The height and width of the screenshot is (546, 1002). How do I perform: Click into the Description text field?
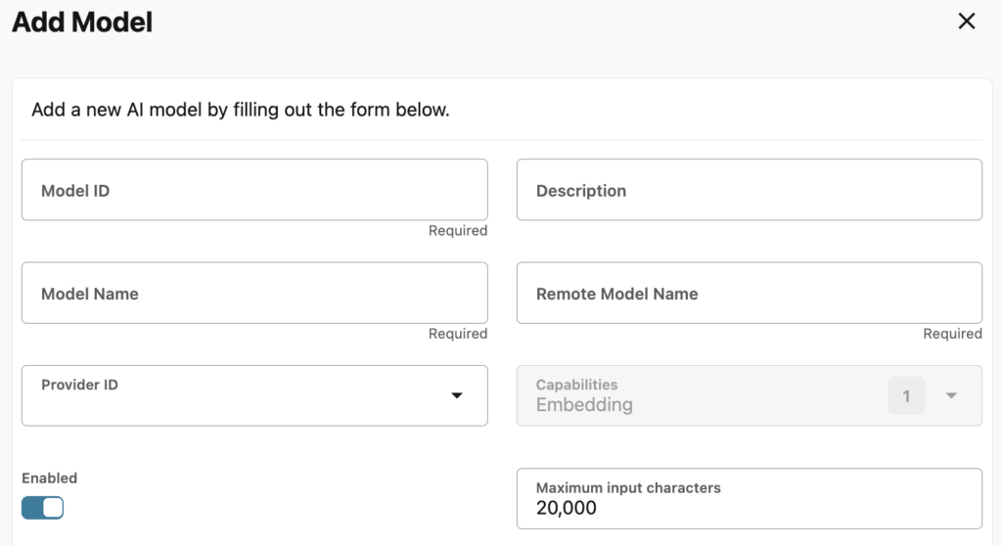[749, 190]
